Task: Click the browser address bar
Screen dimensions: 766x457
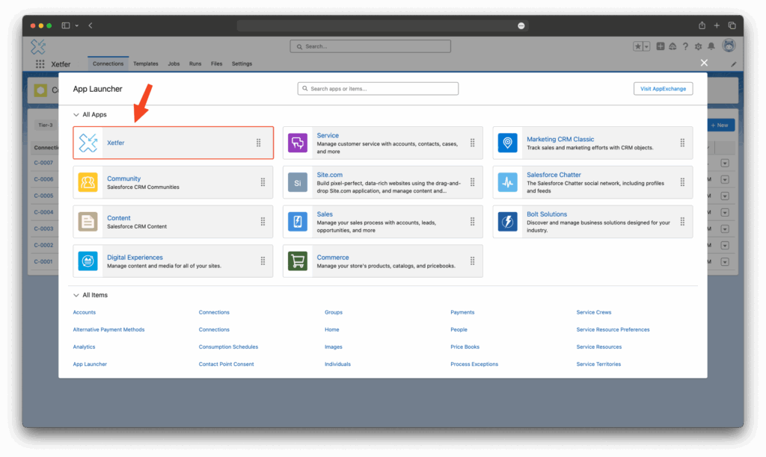Action: pyautogui.click(x=382, y=25)
